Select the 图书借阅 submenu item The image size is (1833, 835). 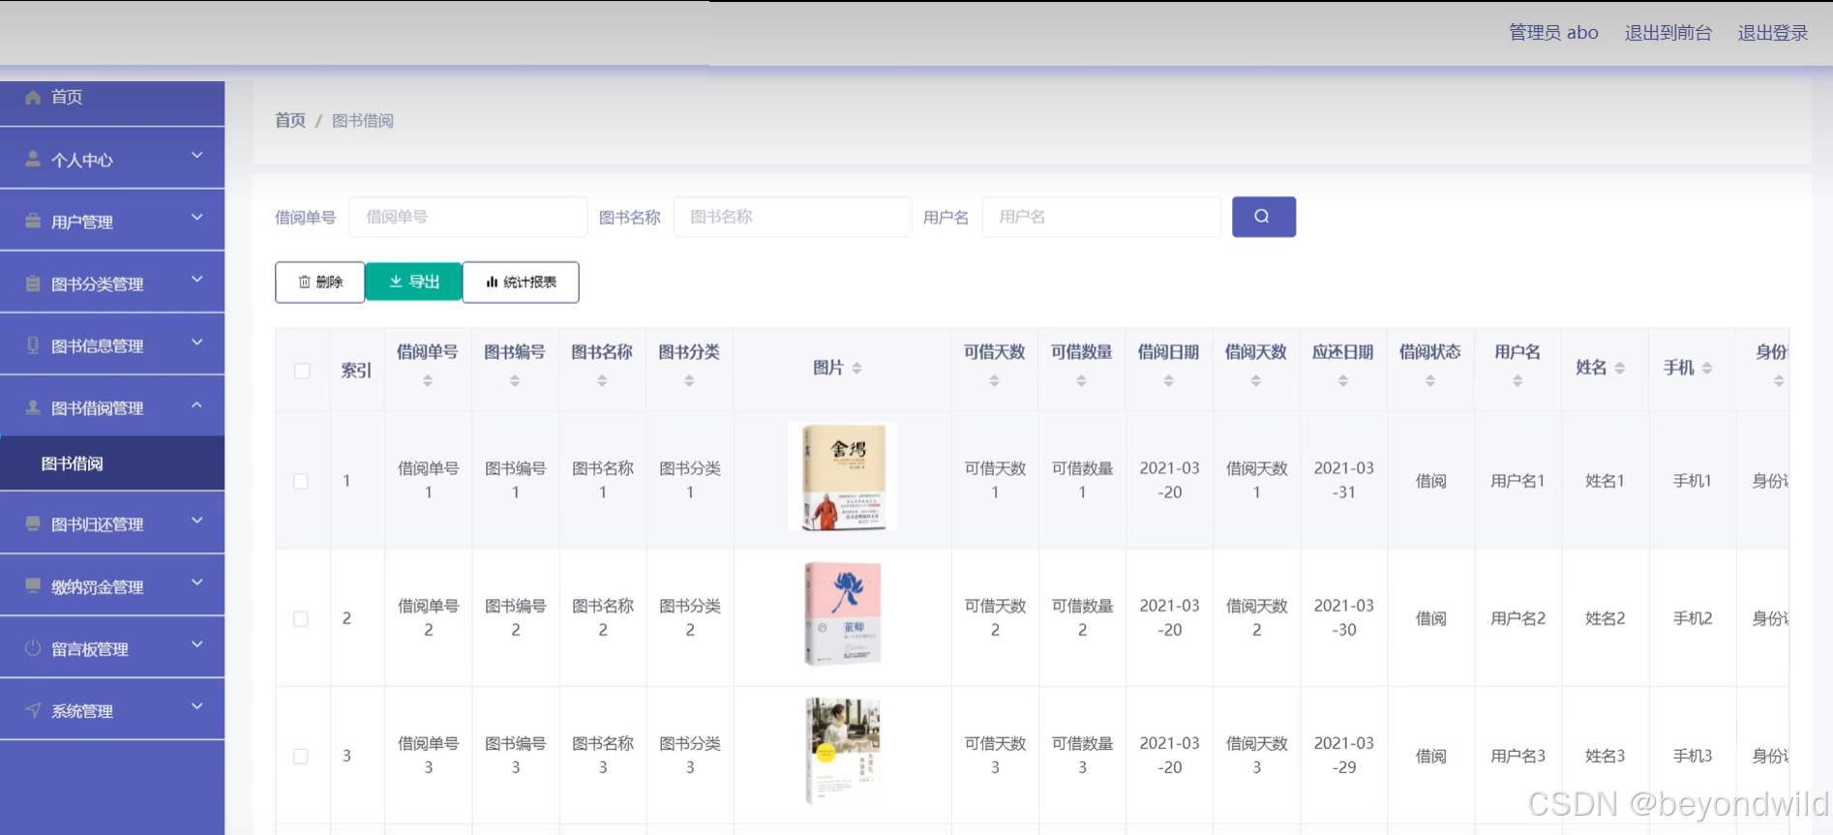(x=112, y=463)
